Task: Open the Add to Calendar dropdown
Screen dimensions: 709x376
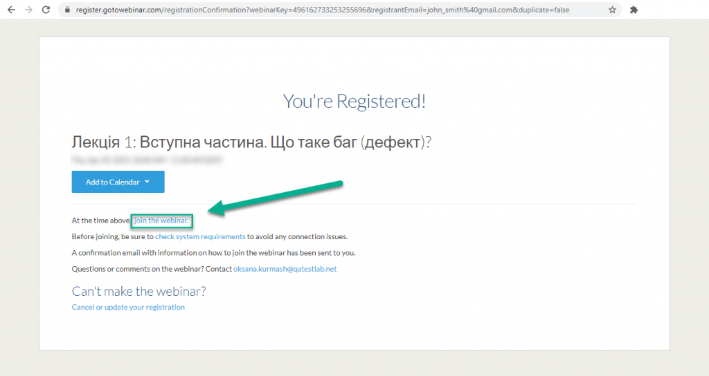Action: (118, 182)
